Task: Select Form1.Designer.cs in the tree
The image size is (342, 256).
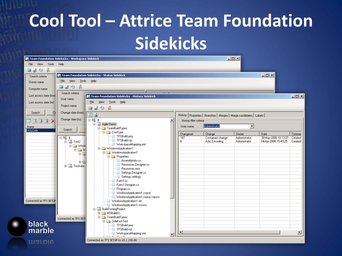Action: coord(128,185)
